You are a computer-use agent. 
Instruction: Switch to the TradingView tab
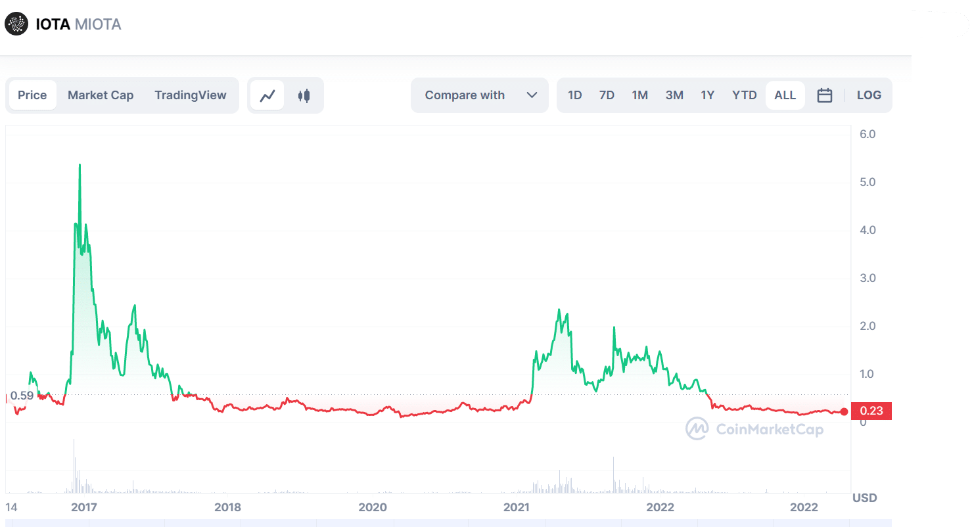pyautogui.click(x=191, y=95)
